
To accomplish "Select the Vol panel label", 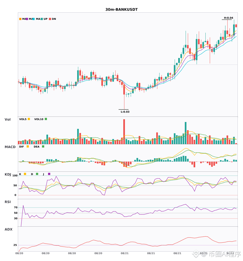I will 8,120.
